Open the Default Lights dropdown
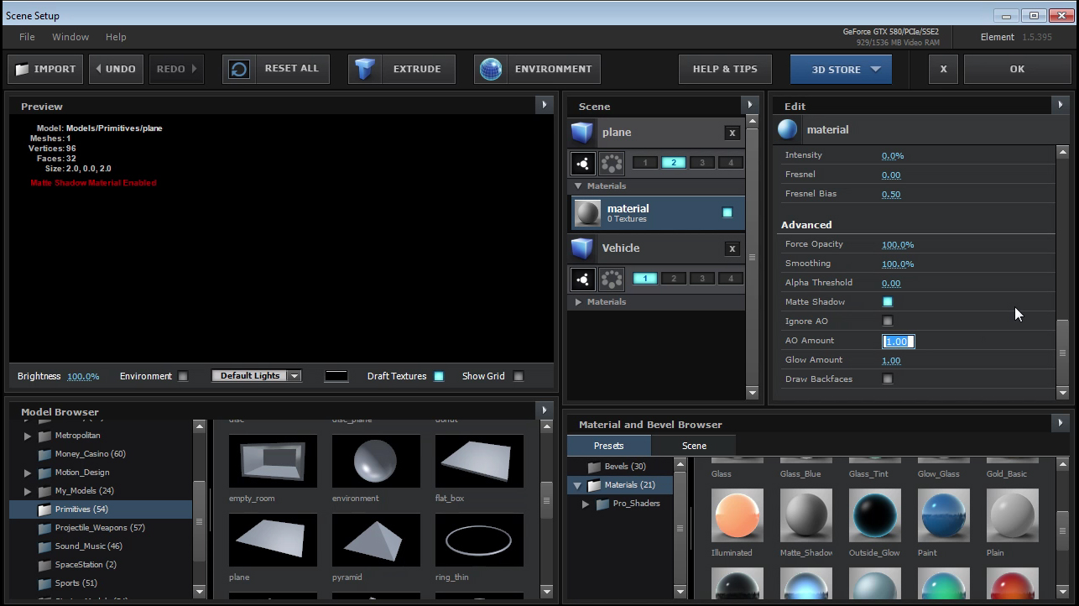Screen dimensions: 1079x606 pos(256,376)
